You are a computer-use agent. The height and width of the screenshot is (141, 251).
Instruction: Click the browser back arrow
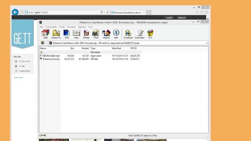tap(15, 12)
